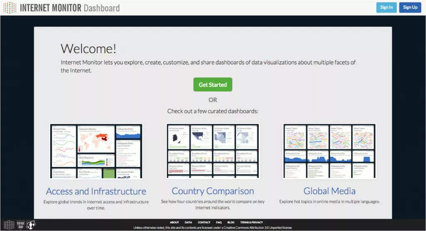Visit the BLOG footer link
The height and width of the screenshot is (231, 426).
coord(230,222)
